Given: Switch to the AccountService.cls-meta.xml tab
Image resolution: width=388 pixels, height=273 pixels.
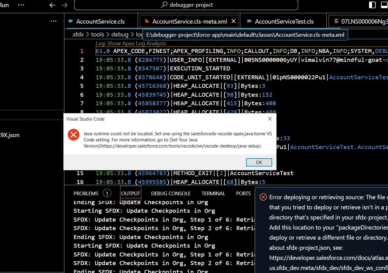Looking at the screenshot, I should point(190,21).
